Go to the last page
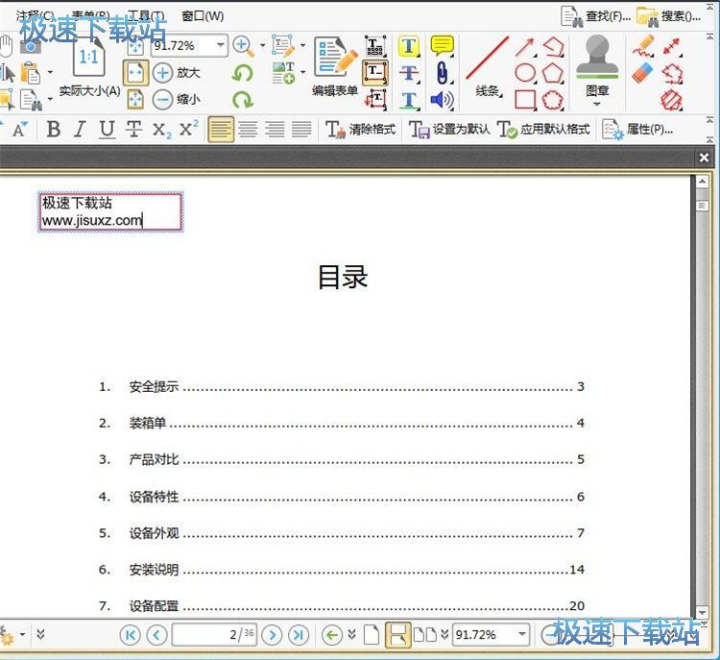The height and width of the screenshot is (660, 720). (x=299, y=635)
